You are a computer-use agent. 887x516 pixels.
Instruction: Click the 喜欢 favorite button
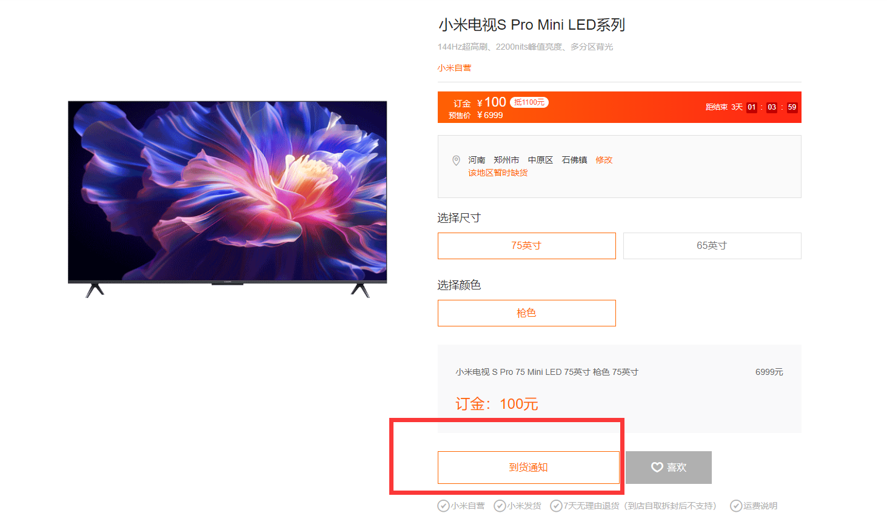pos(668,468)
